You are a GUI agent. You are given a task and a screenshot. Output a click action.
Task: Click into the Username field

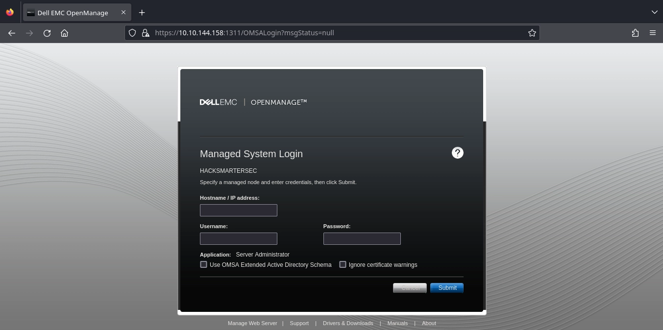click(239, 238)
